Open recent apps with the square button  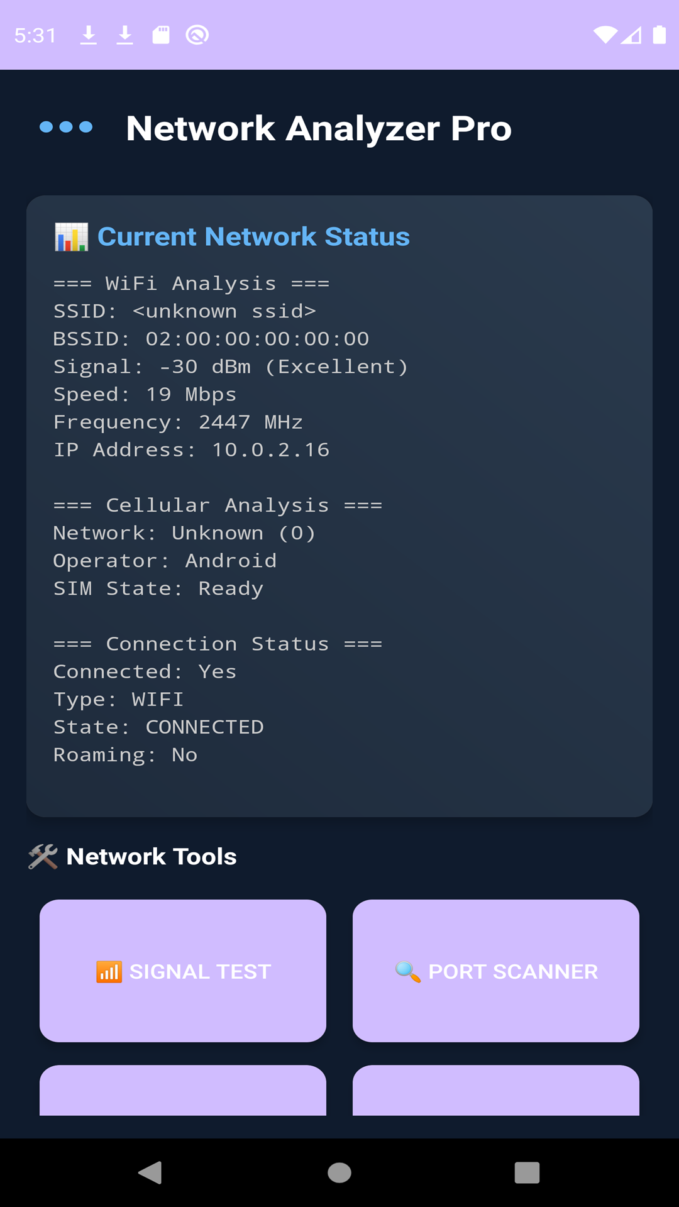(527, 1172)
